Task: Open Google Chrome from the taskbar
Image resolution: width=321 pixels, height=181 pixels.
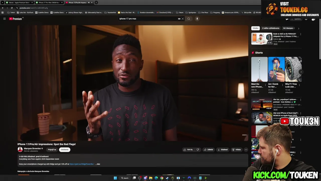Action: (162, 178)
